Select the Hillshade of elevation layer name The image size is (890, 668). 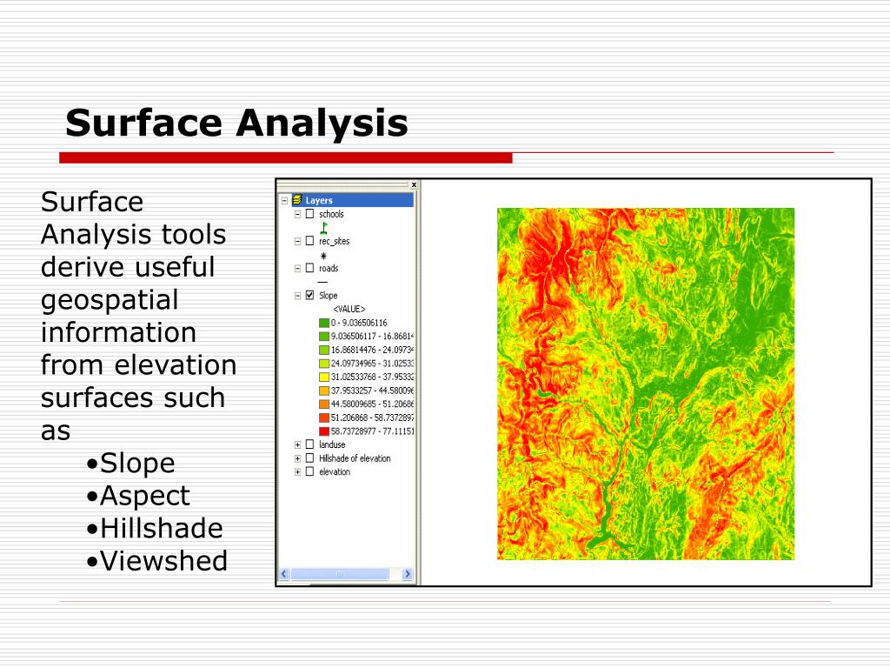[x=355, y=458]
